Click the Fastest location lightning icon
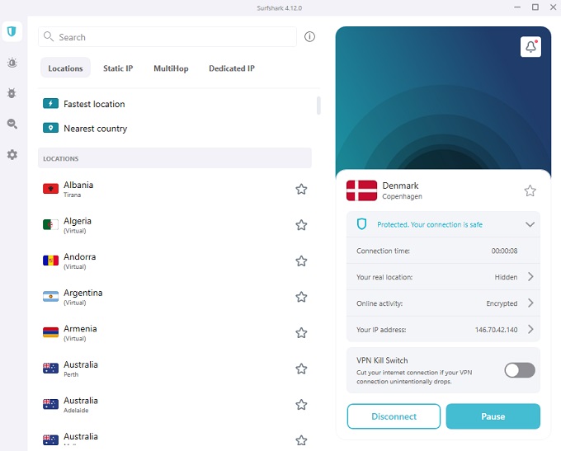This screenshot has width=561, height=451. click(50, 104)
